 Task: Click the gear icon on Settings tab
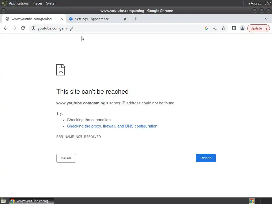(71, 19)
